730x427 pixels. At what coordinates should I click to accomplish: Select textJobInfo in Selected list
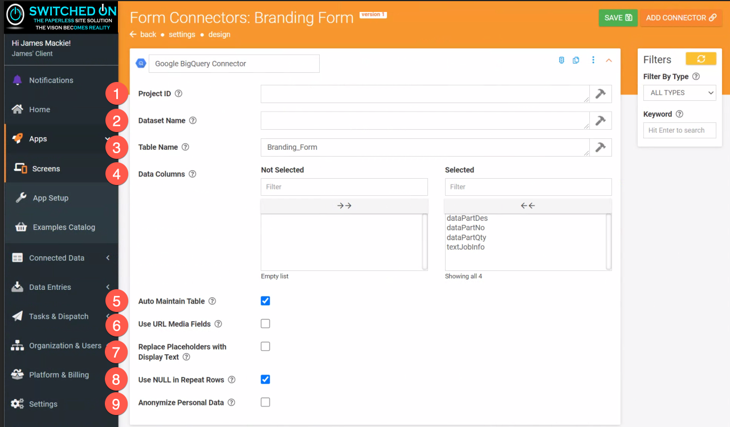pos(466,247)
